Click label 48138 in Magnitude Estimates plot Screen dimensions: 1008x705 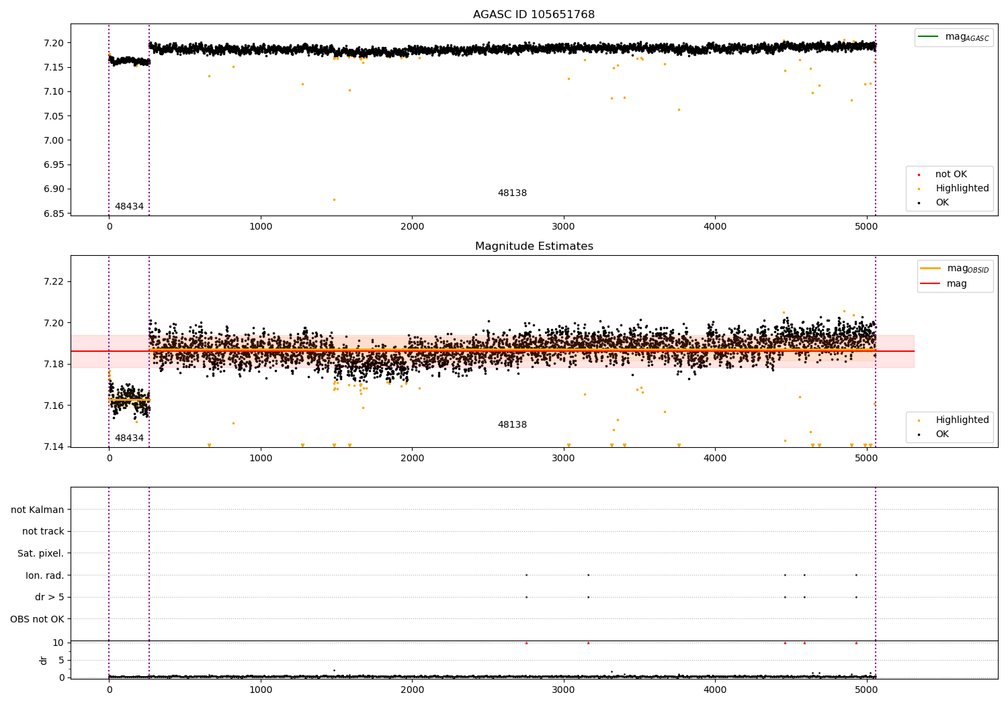[512, 425]
